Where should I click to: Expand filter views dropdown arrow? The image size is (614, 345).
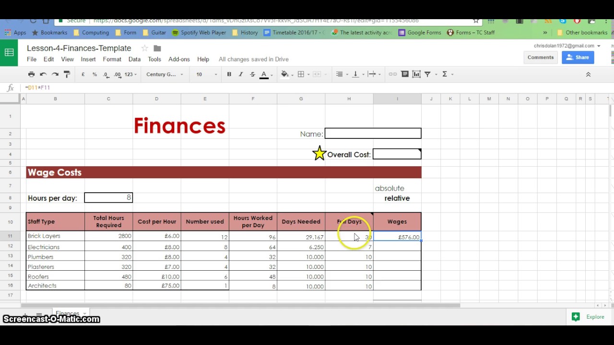tap(436, 74)
